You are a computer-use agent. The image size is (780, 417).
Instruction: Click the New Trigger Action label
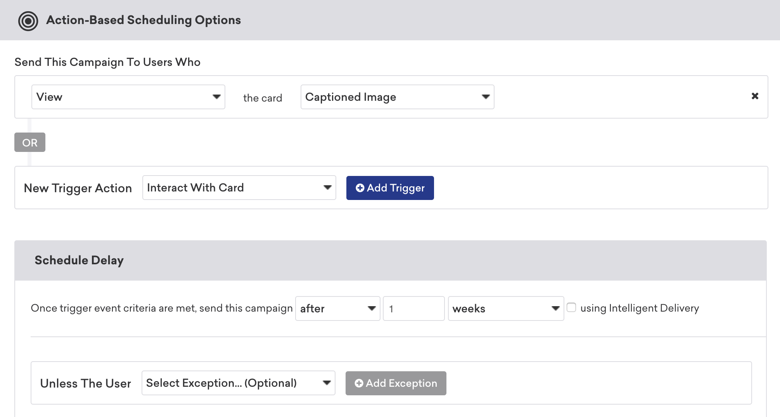78,188
